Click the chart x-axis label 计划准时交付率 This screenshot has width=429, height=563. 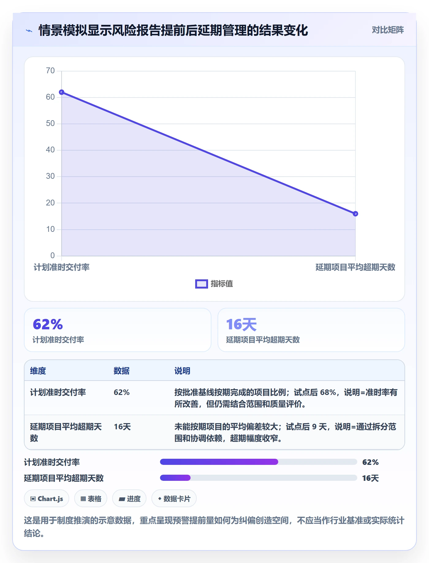coord(62,267)
